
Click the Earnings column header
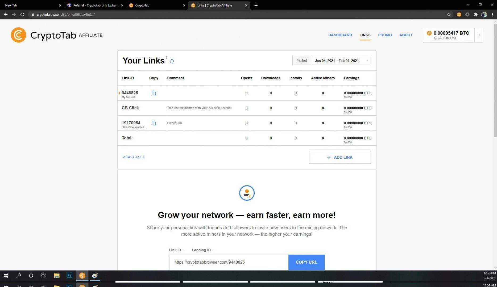(351, 78)
